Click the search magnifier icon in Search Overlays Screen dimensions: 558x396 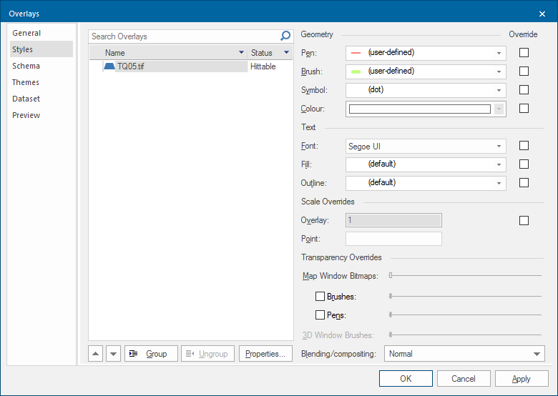point(285,36)
